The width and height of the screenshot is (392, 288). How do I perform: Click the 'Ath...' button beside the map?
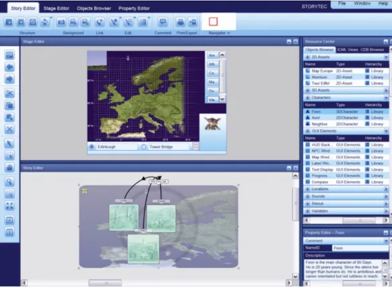(x=212, y=64)
